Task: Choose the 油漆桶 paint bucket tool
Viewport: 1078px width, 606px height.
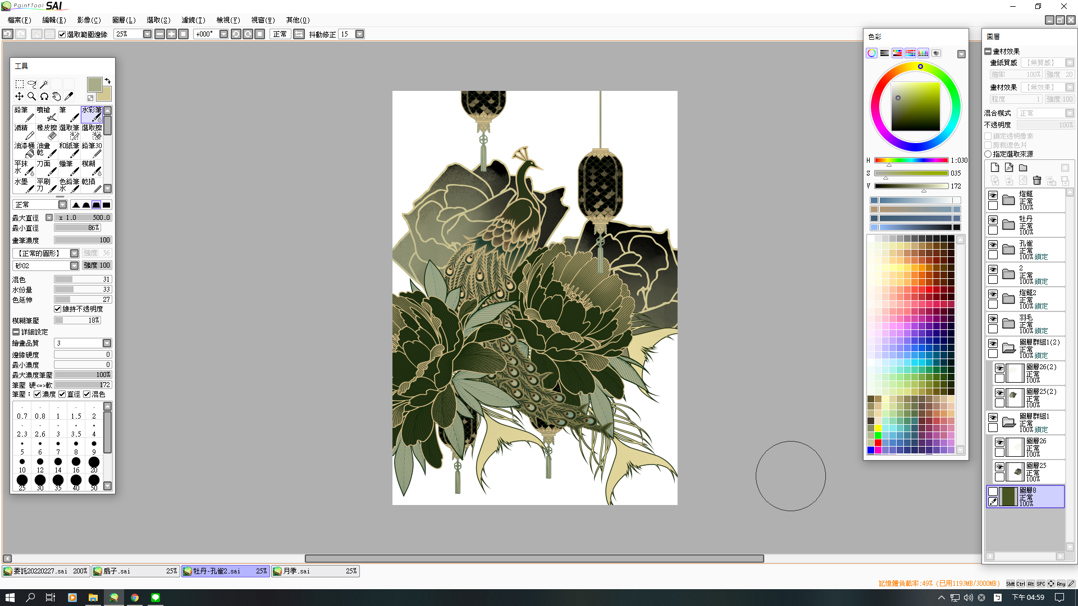Action: coord(24,150)
